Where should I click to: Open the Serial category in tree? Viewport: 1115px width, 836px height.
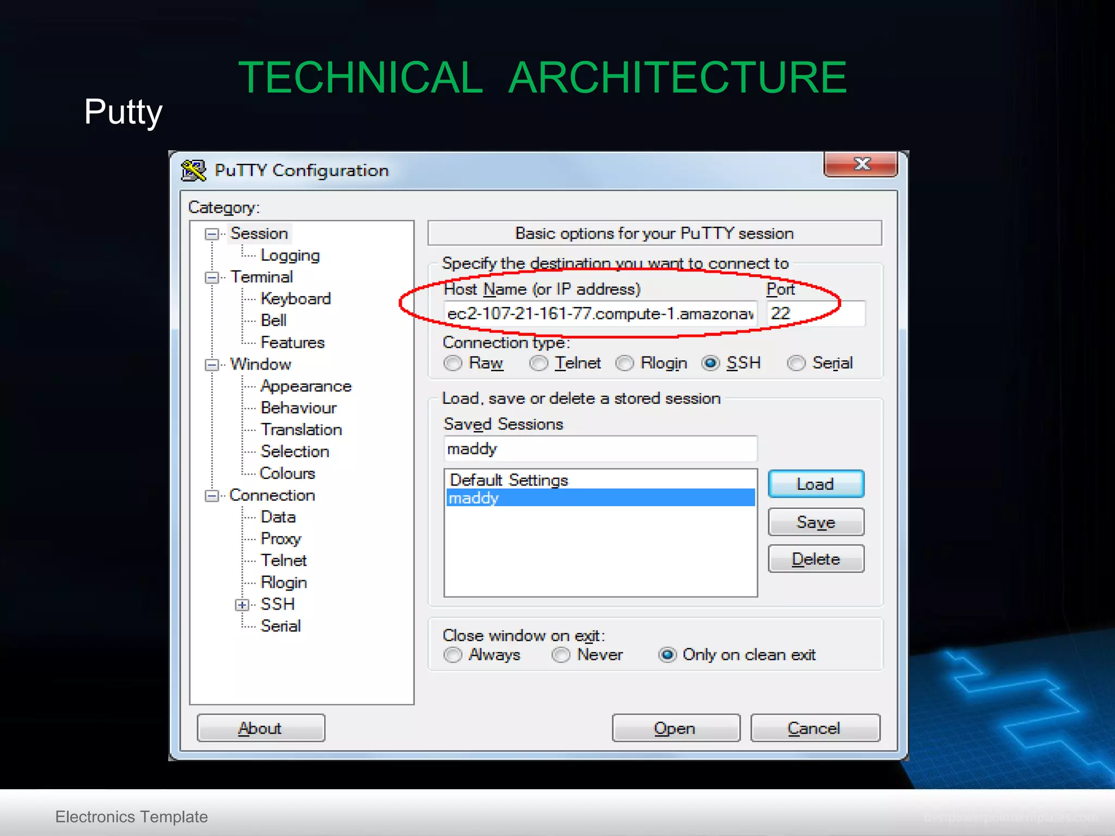[x=280, y=626]
